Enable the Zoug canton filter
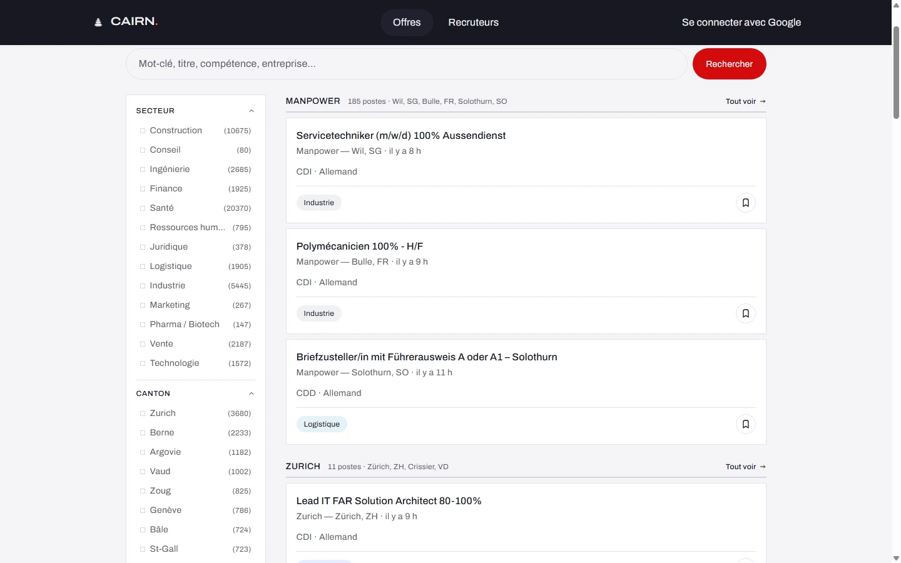Screen dimensions: 901x563 [x=143, y=491]
